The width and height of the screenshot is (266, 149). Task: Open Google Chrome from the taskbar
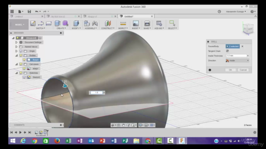point(34,141)
